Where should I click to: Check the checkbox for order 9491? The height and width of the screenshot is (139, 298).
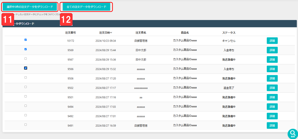point(26,125)
